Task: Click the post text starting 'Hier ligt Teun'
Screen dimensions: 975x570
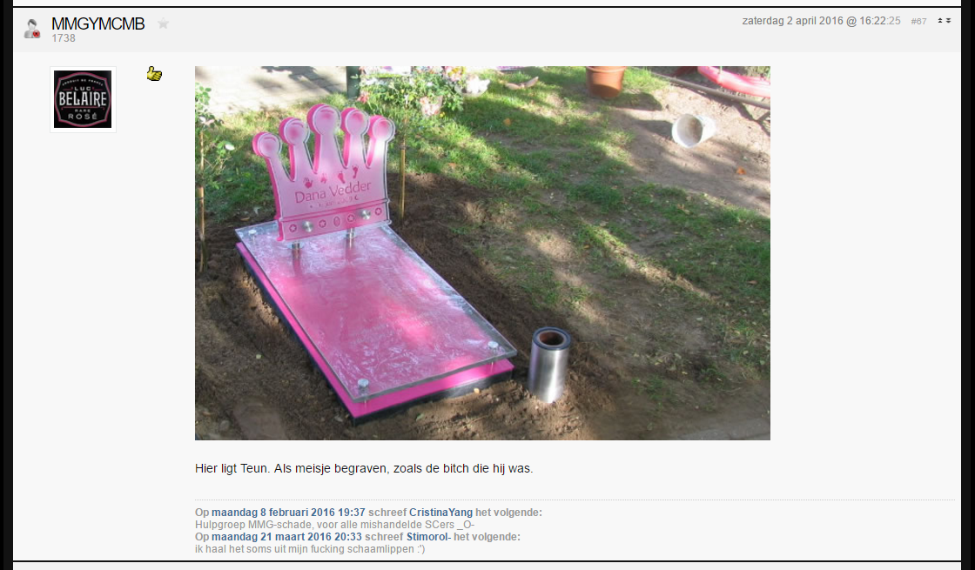Action: (x=364, y=469)
